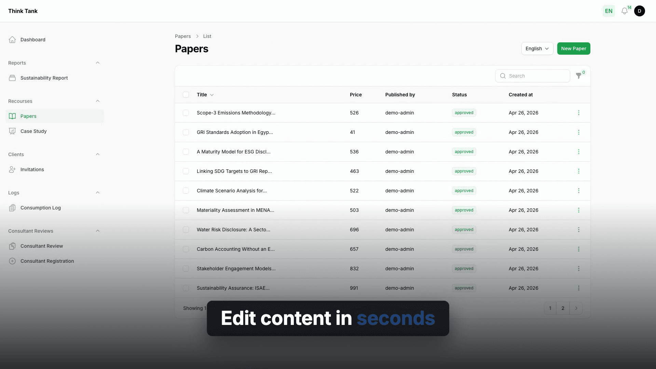Click price 41 in GRI Standards row
The width and height of the screenshot is (656, 369).
tap(352, 132)
